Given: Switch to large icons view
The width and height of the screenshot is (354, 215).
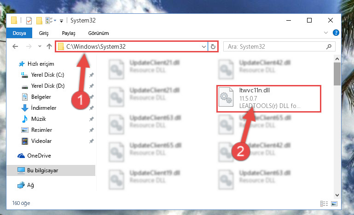Looking at the screenshot, I should [x=334, y=204].
